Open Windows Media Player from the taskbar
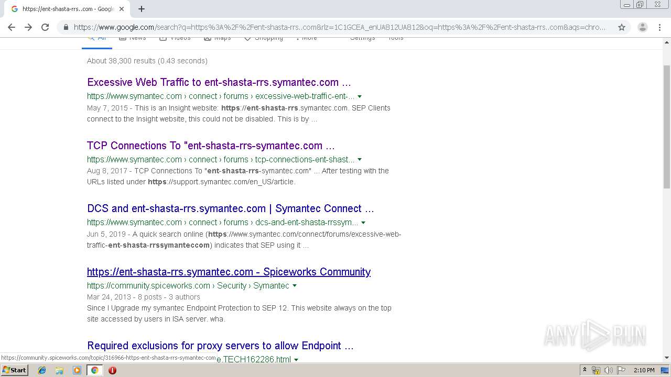671x377 pixels. [x=77, y=370]
